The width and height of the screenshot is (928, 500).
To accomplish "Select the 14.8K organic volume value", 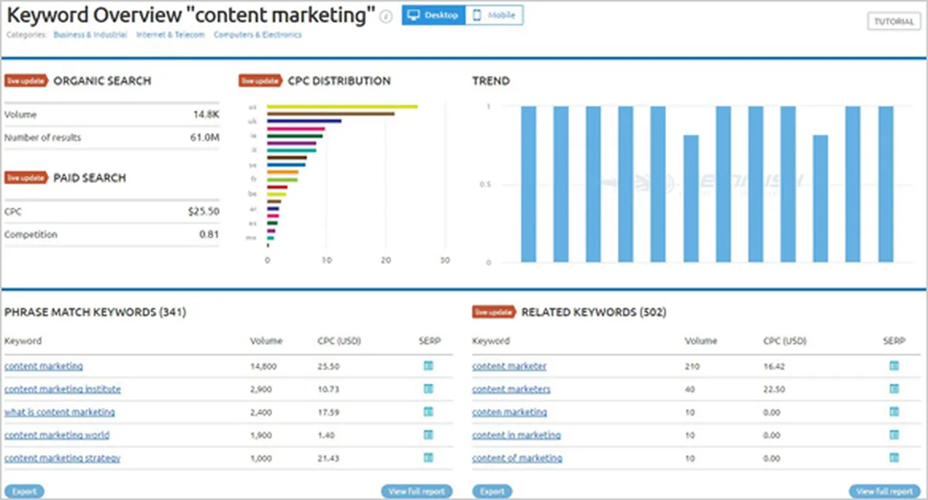I will [206, 114].
